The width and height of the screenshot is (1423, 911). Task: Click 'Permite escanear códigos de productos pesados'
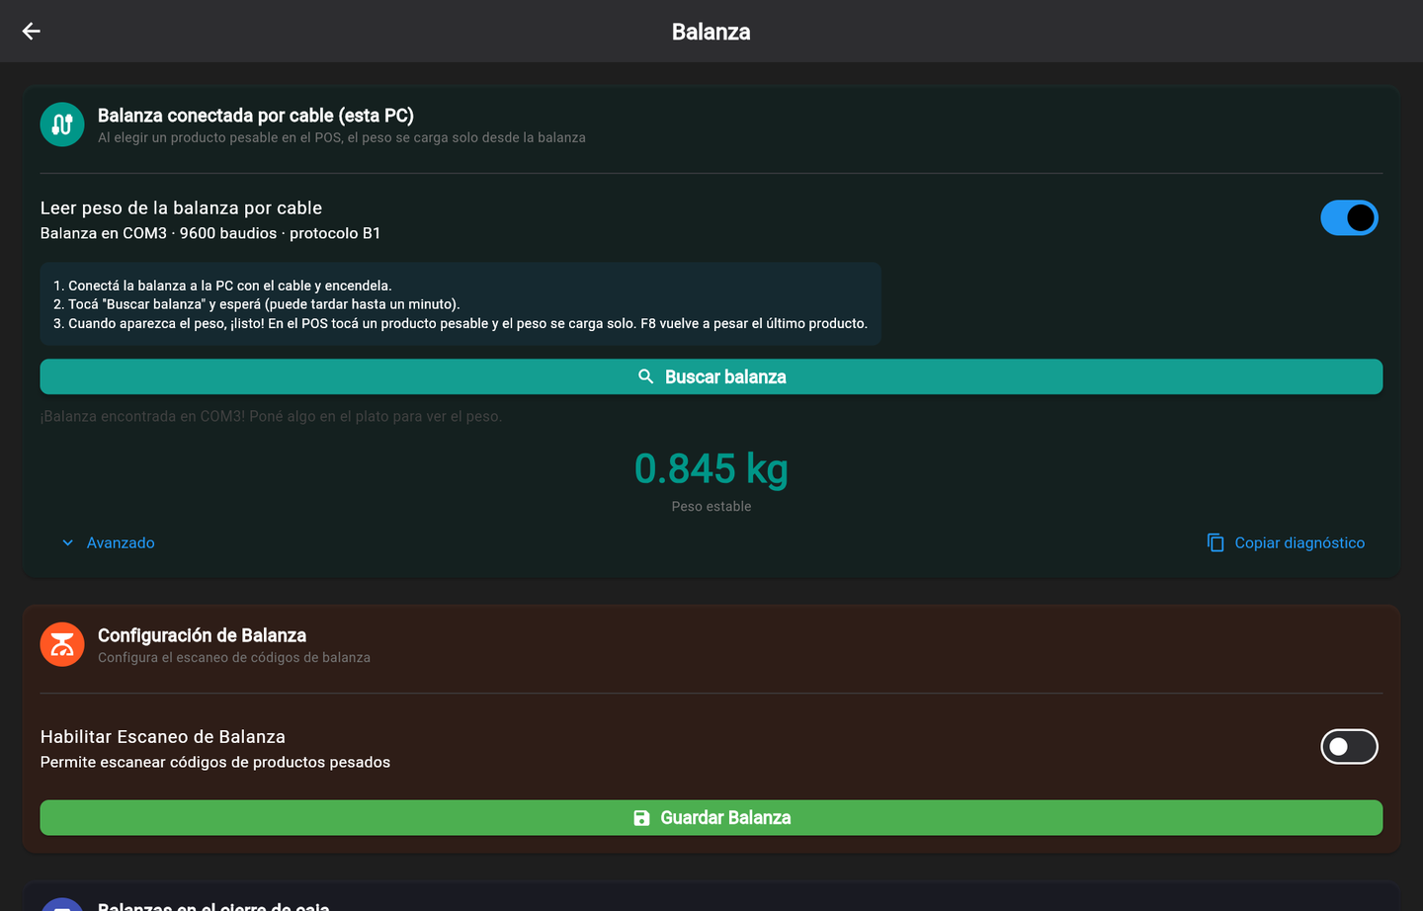(215, 762)
